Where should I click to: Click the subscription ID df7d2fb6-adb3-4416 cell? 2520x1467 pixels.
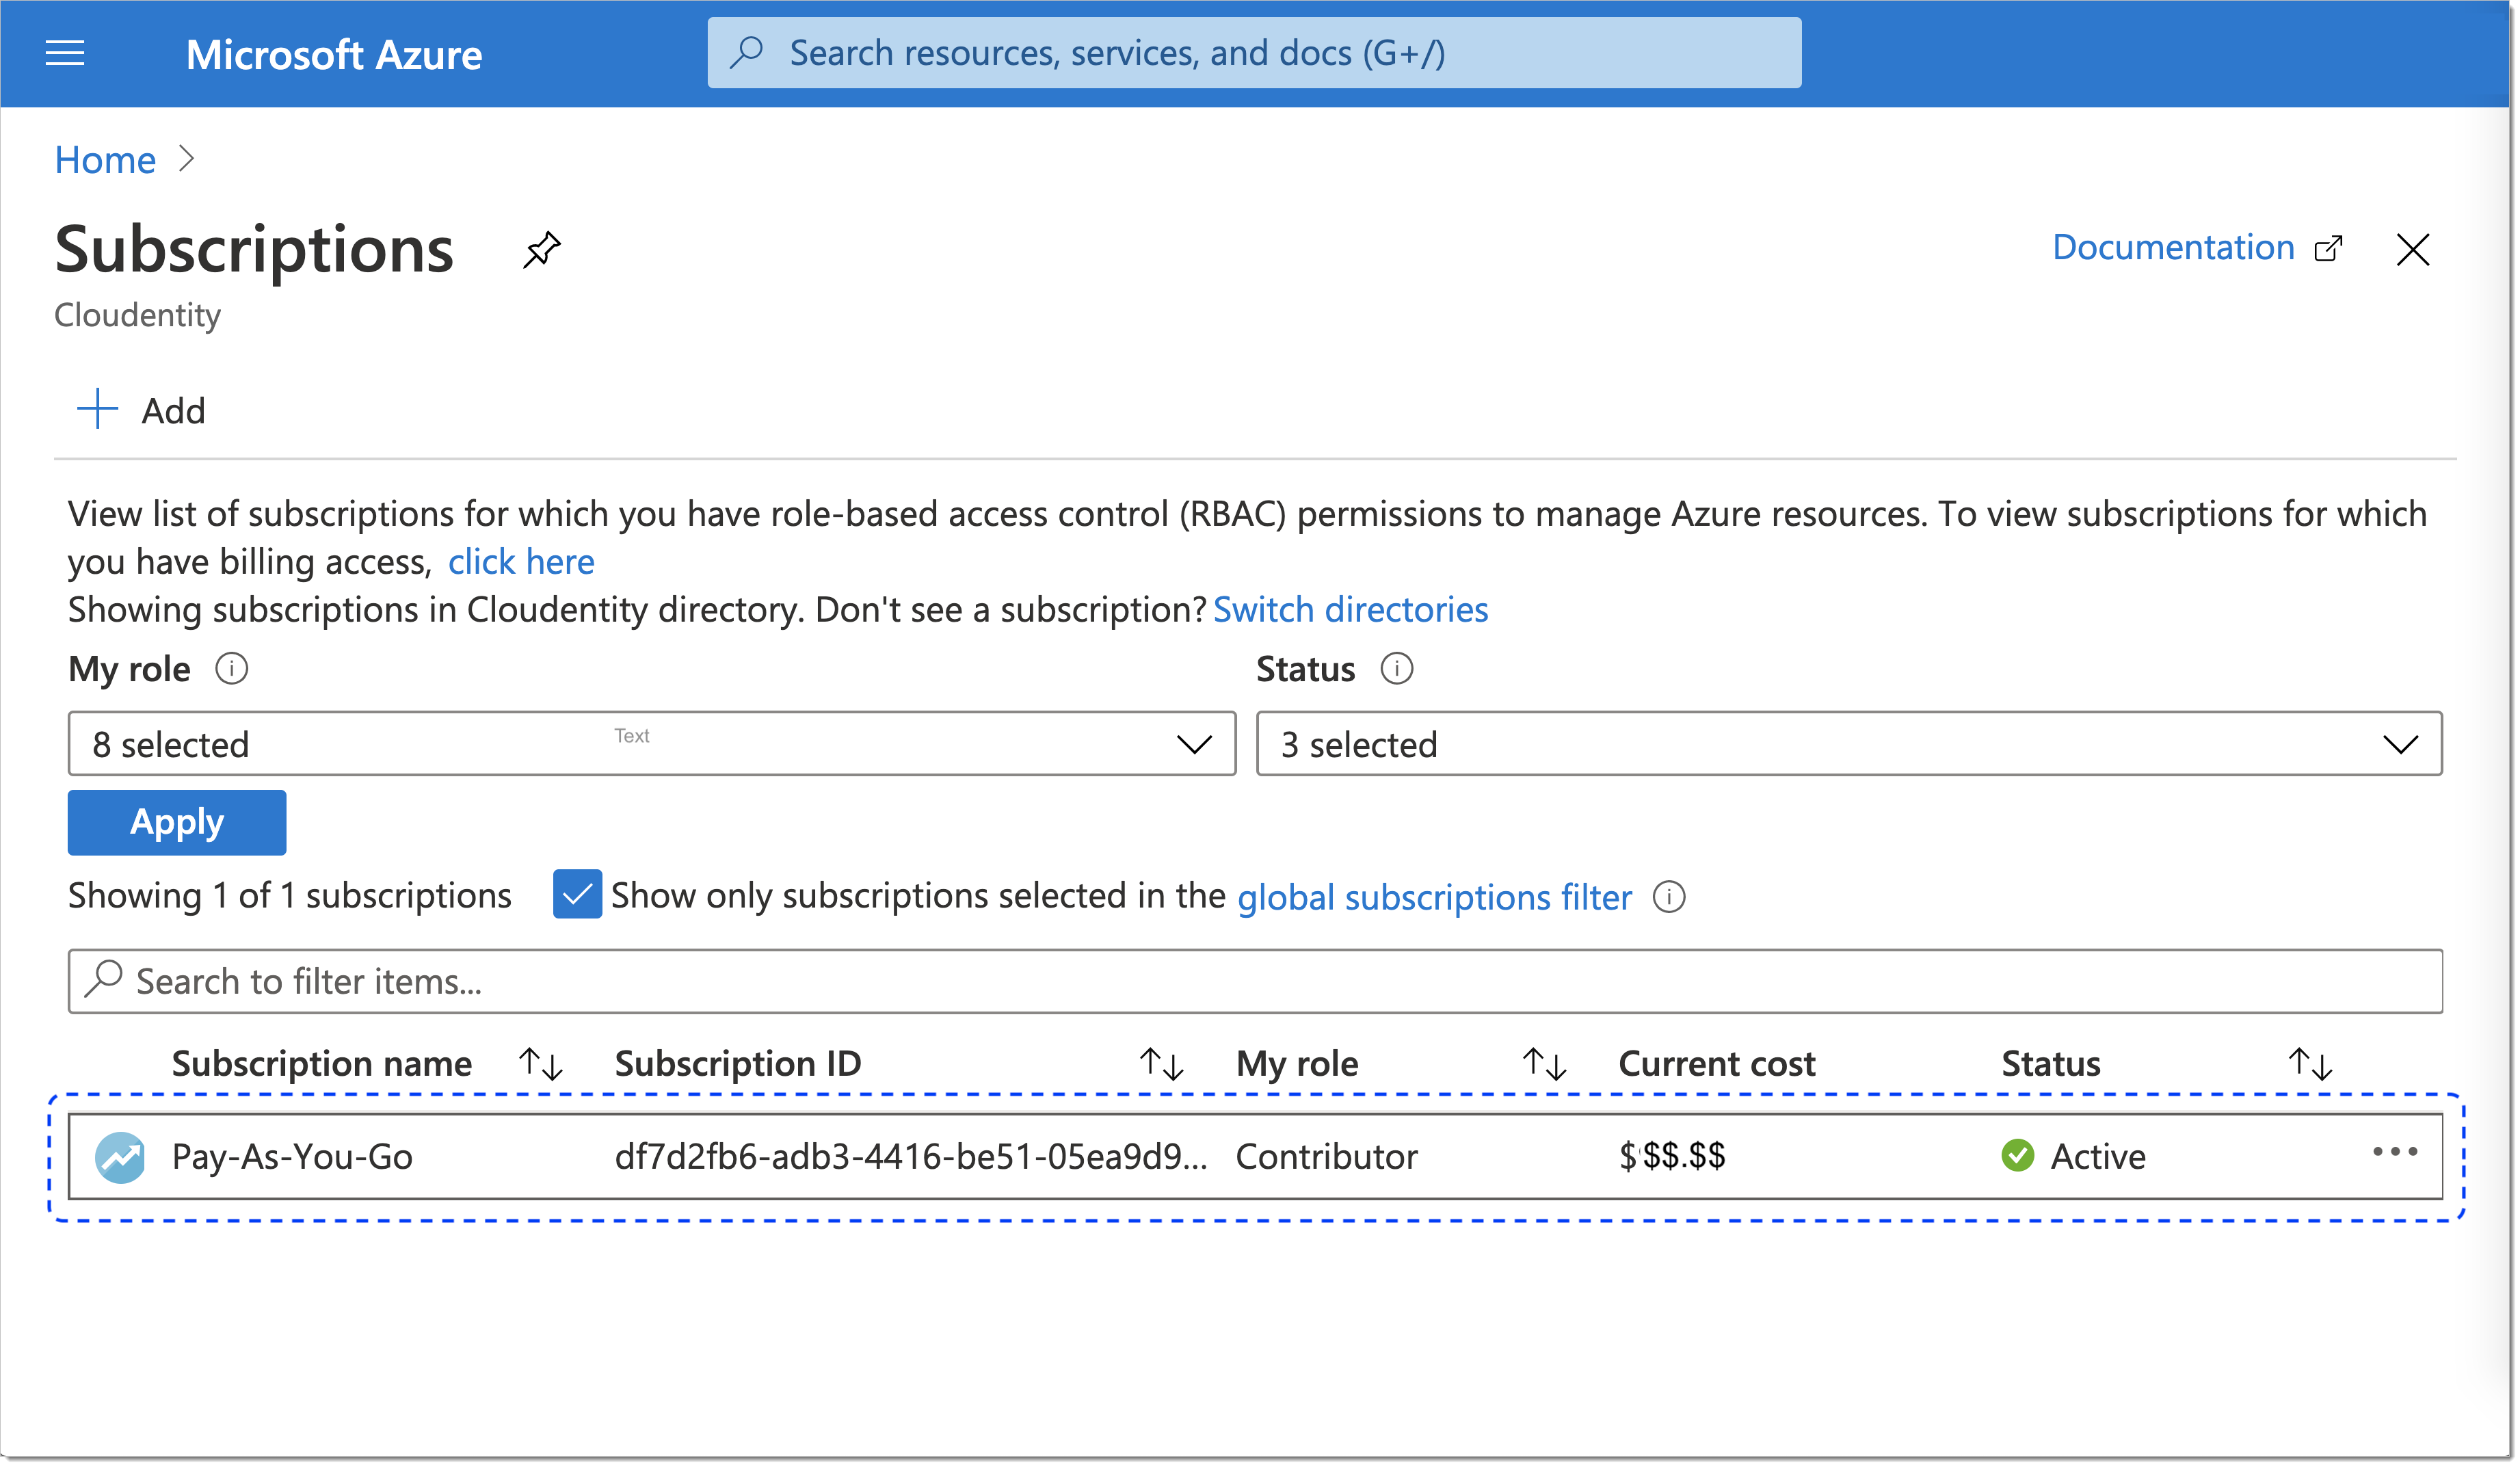911,1157
